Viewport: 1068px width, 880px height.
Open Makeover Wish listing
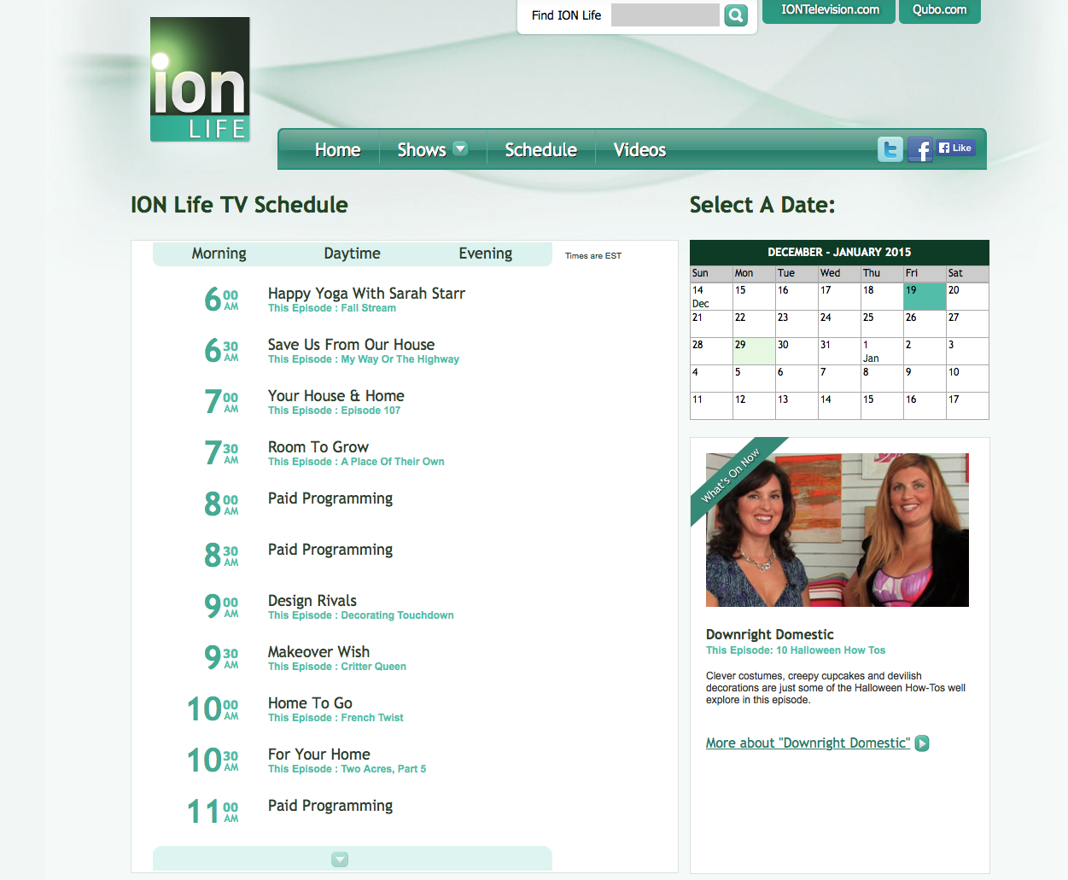pos(318,652)
